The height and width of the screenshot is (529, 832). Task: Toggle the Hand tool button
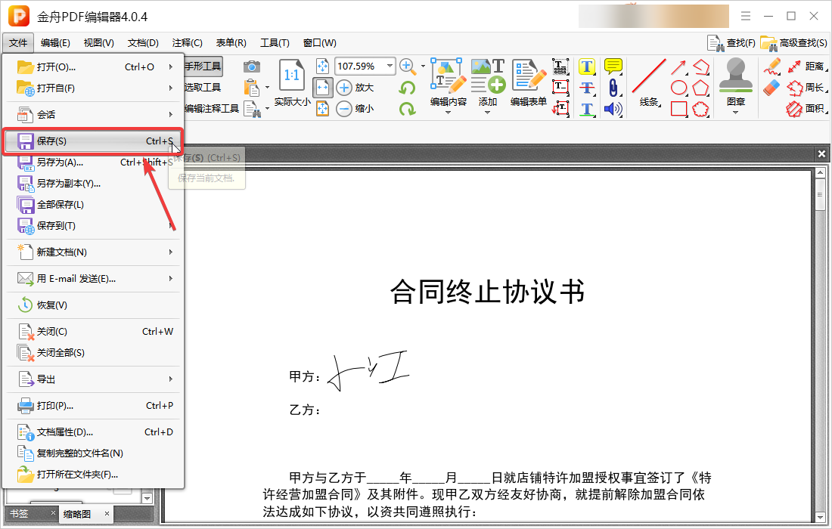(203, 67)
